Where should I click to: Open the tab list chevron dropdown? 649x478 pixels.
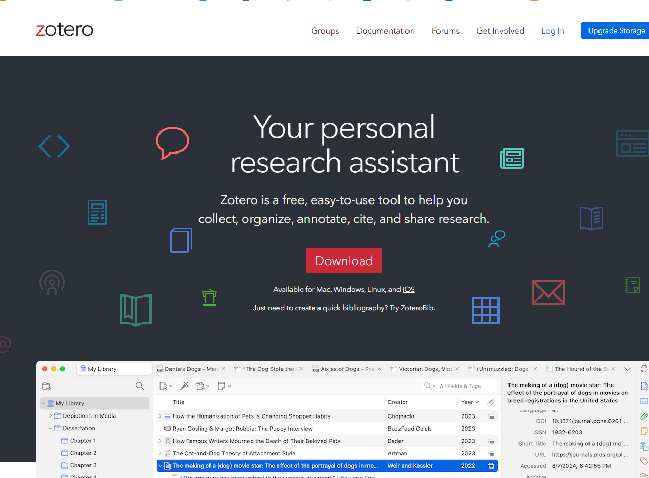pyautogui.click(x=627, y=369)
